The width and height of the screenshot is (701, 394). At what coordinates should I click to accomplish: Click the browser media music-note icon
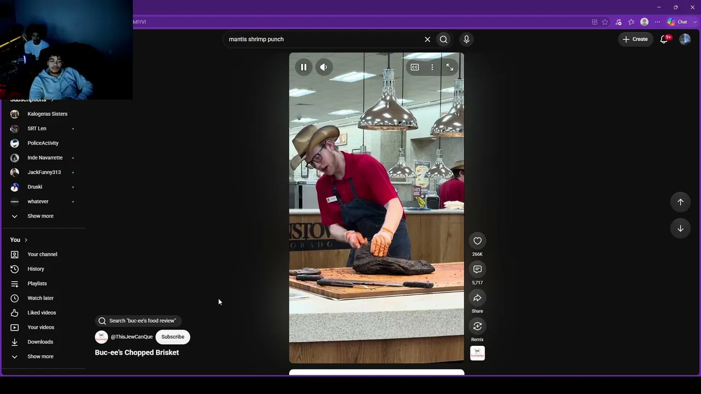(x=618, y=22)
